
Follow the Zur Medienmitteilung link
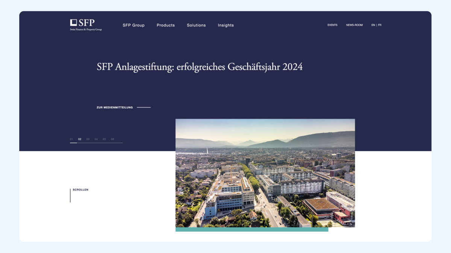pyautogui.click(x=124, y=107)
